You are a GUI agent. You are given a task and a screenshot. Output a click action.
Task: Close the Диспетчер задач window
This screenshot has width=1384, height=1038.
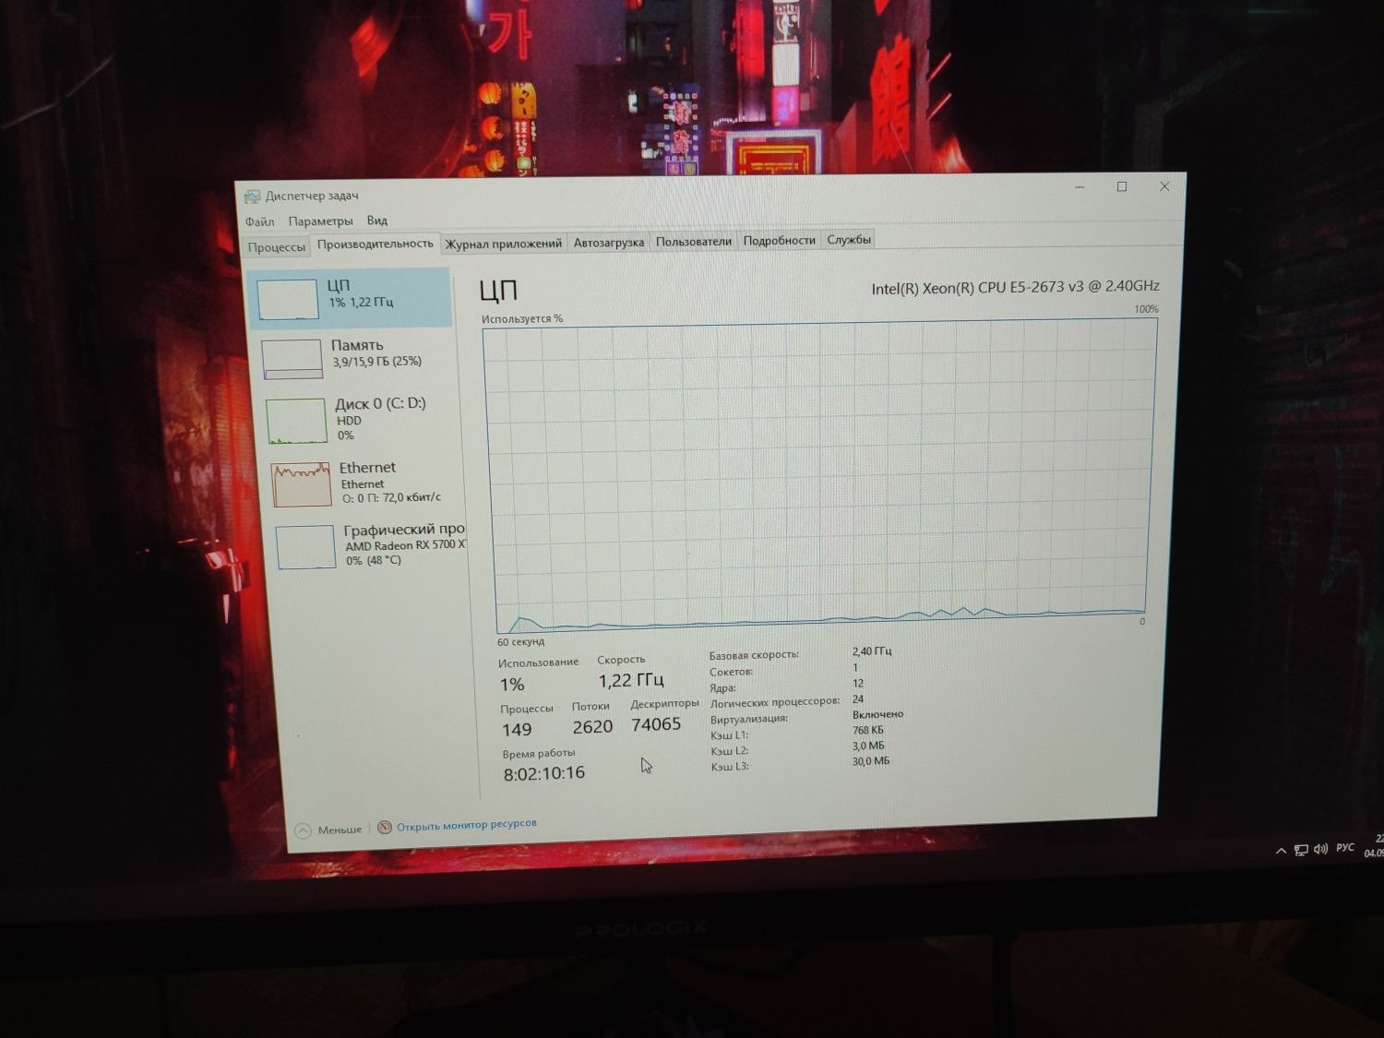[x=1164, y=185]
